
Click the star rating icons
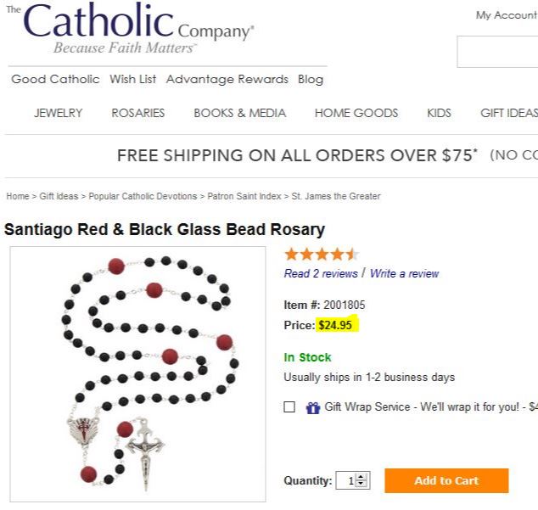tap(322, 254)
